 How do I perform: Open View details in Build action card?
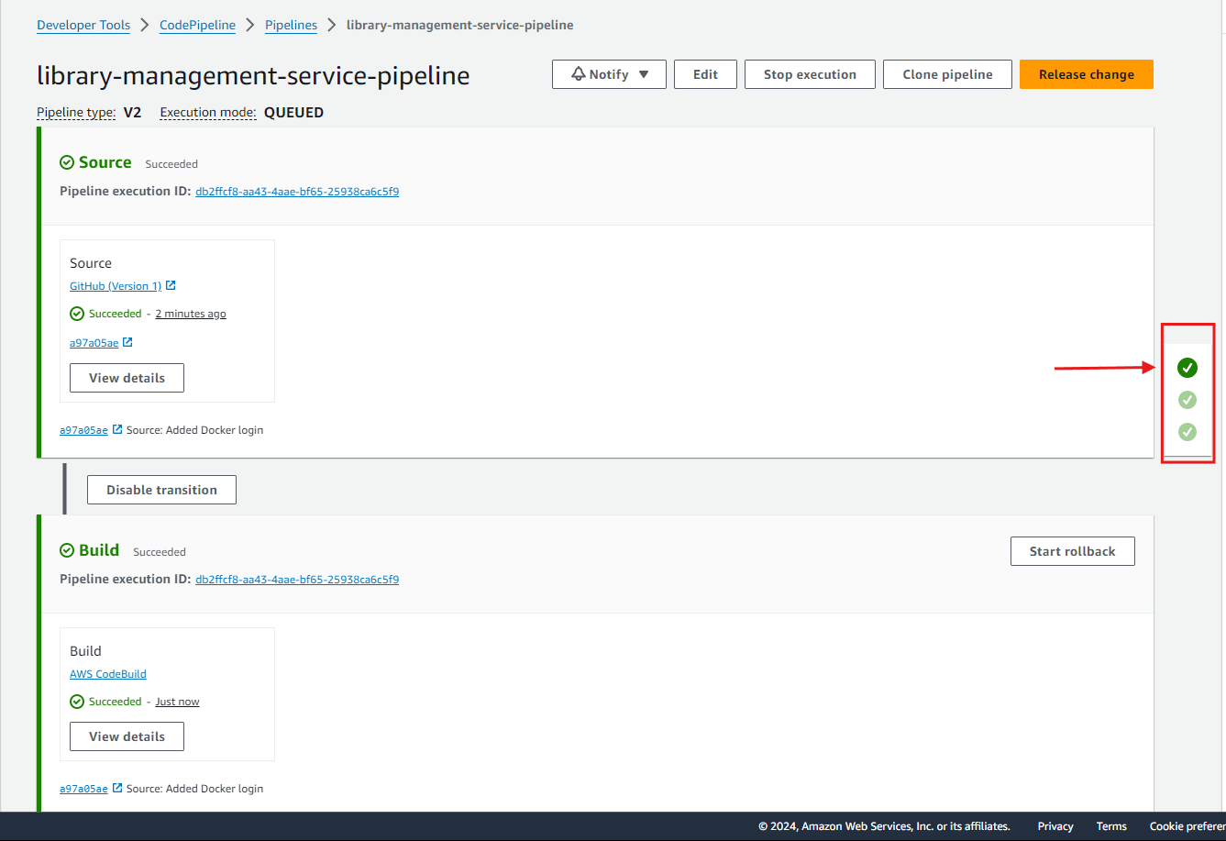tap(127, 736)
